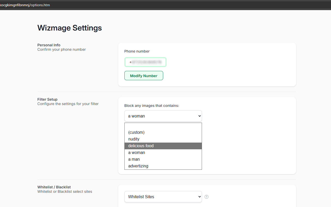
Task: Click the Modify Number button
Action: 144,76
